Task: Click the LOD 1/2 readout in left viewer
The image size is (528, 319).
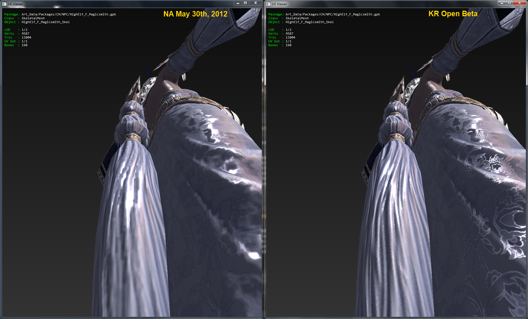Action: click(24, 30)
